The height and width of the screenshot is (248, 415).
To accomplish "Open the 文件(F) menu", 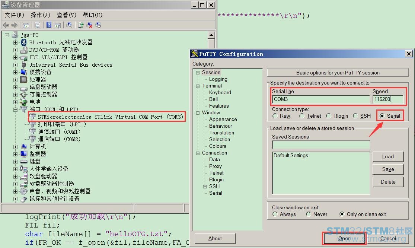I will pos(14,15).
